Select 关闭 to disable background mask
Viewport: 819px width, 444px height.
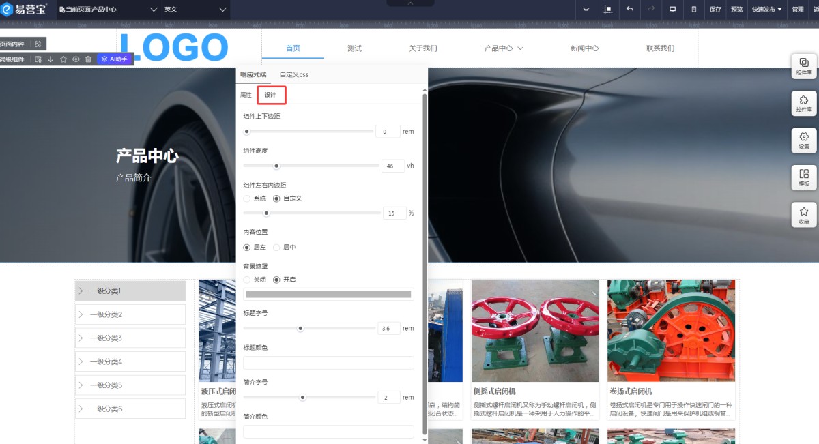pos(247,280)
